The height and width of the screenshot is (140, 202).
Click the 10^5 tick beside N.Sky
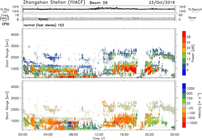click(x=15, y=7)
